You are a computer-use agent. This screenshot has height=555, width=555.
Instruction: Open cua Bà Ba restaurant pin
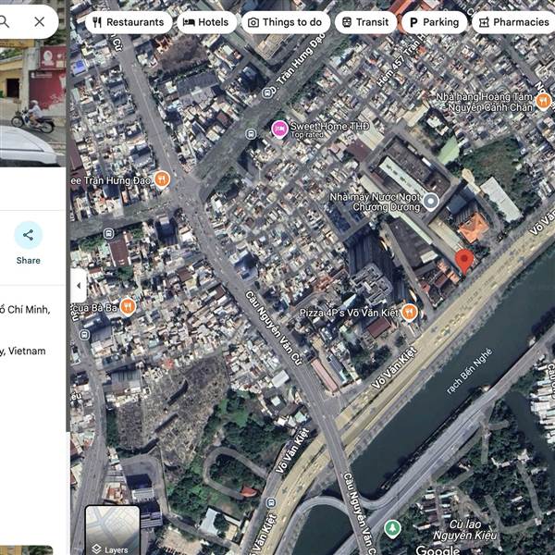128,307
